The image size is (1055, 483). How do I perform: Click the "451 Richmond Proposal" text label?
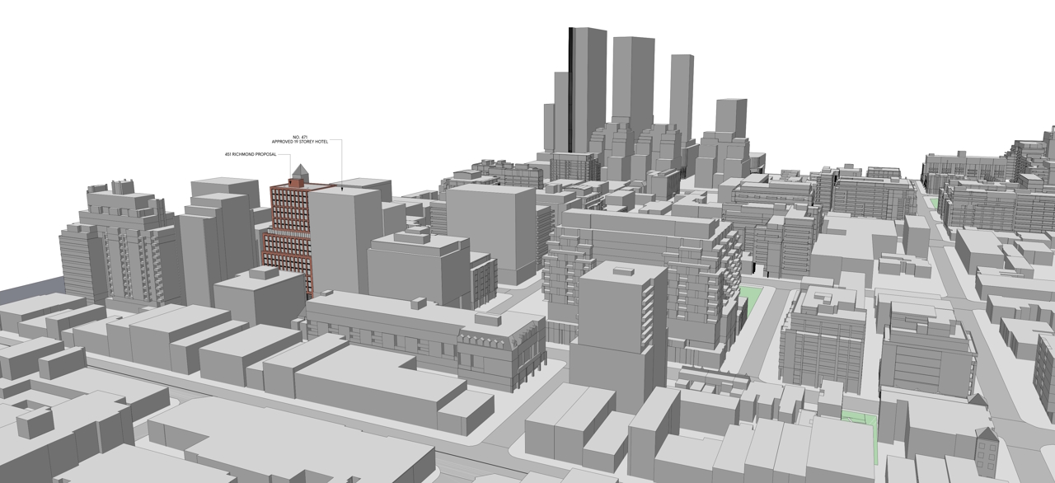pyautogui.click(x=251, y=154)
